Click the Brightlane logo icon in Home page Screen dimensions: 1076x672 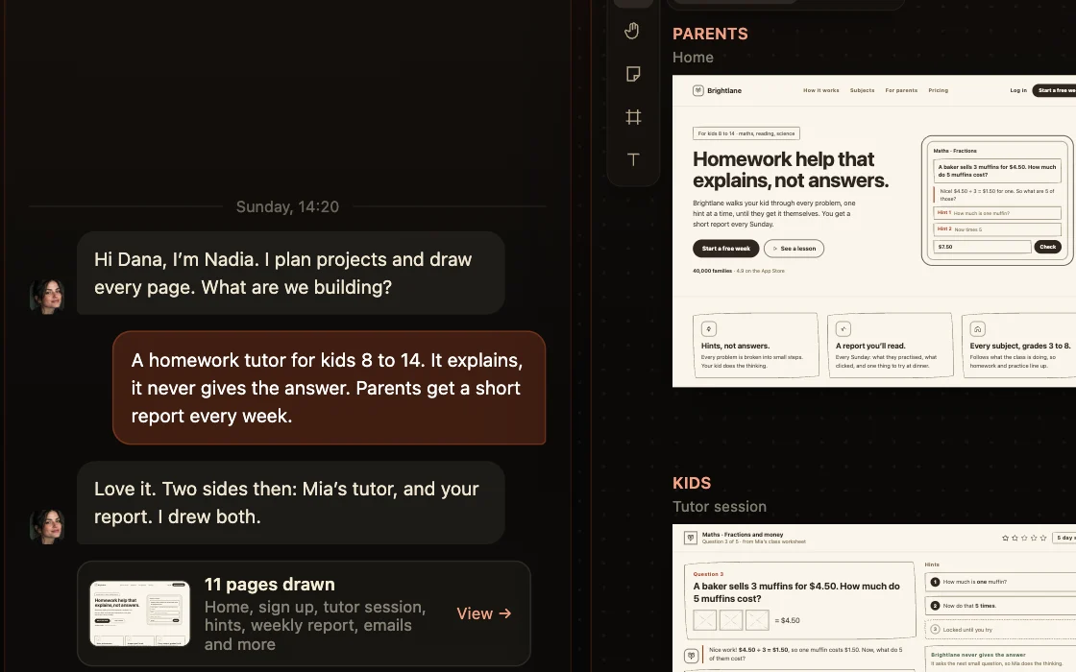click(697, 90)
